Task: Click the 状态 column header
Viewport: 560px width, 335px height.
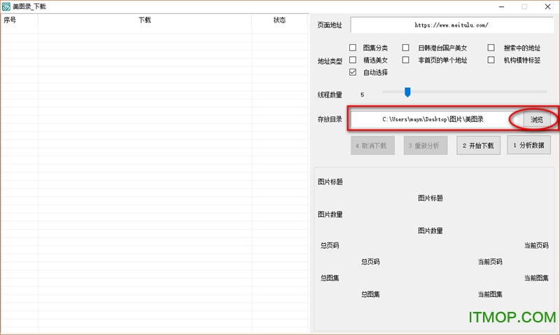Action: (279, 20)
